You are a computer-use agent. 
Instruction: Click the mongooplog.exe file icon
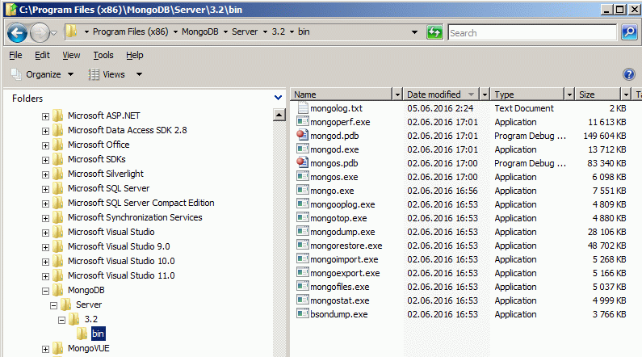(x=303, y=204)
